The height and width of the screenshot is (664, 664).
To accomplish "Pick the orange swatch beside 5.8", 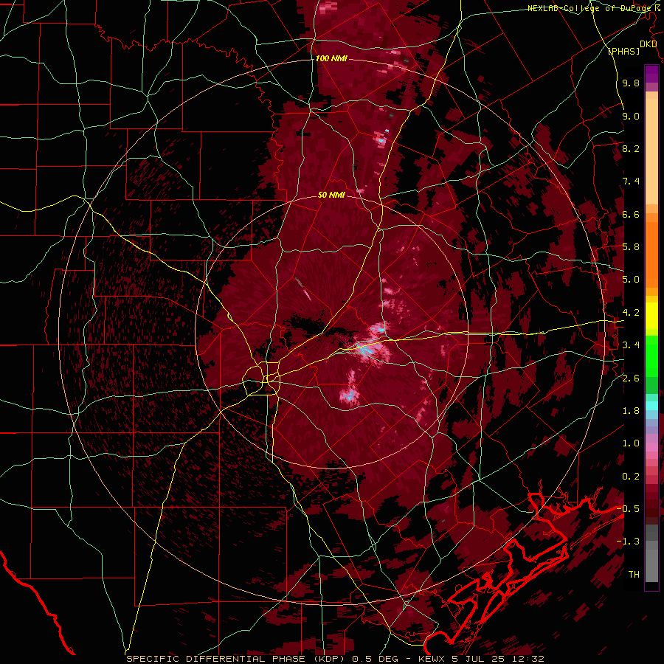I will click(x=651, y=250).
